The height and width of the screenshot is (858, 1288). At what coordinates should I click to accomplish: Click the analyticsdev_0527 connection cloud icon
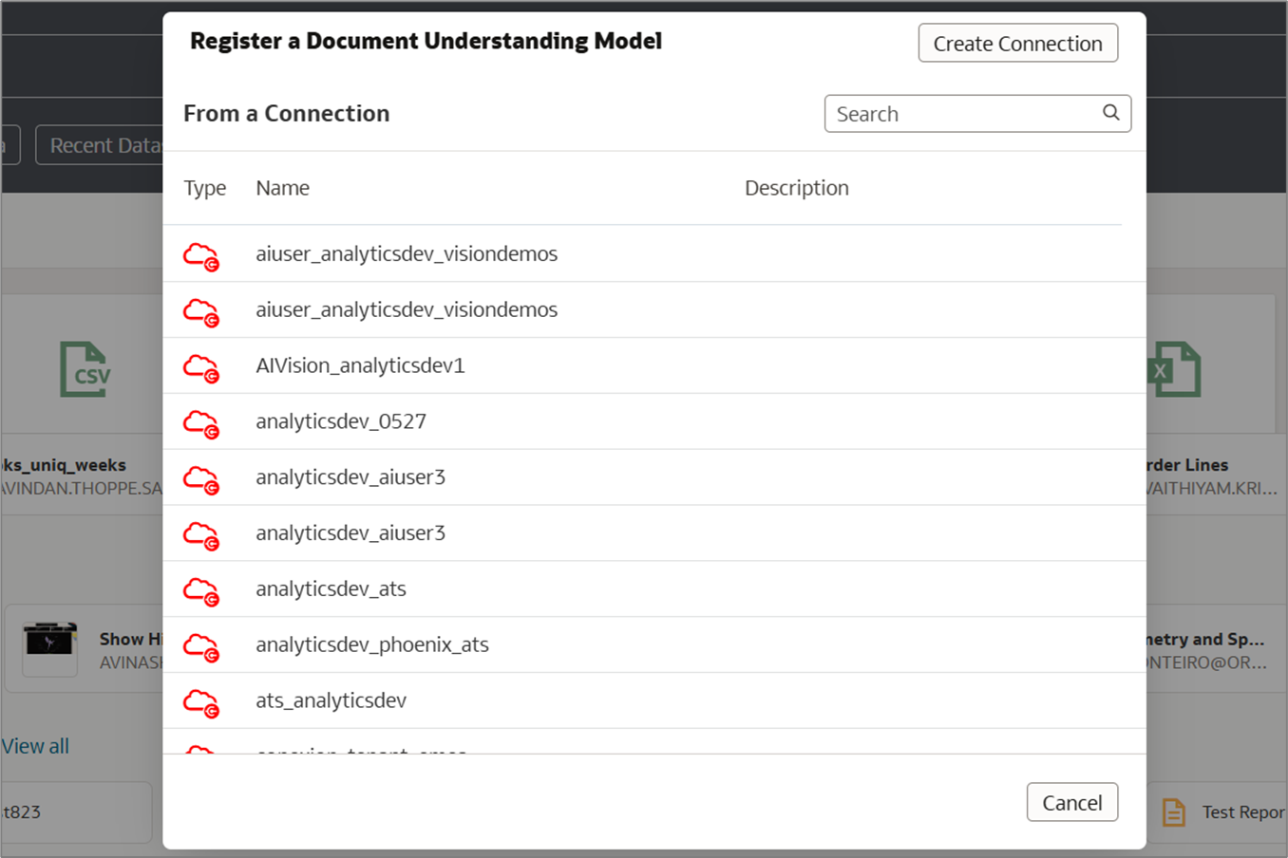tap(201, 423)
